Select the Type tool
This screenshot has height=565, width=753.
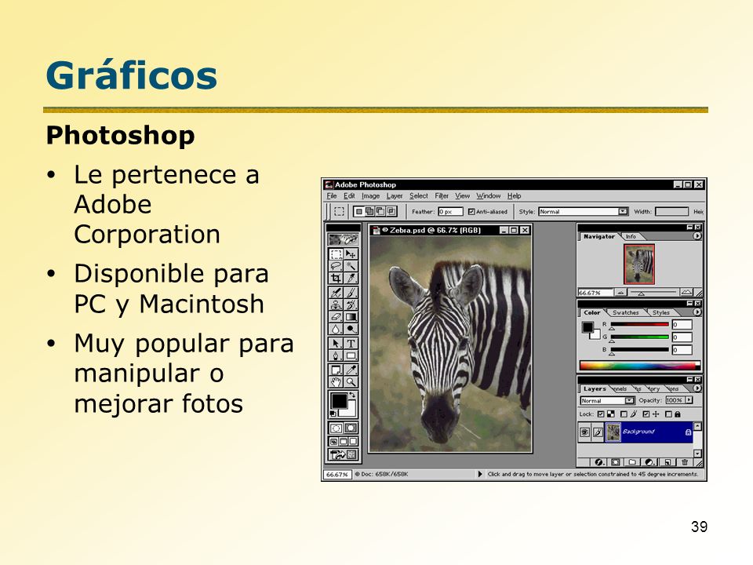[x=351, y=343]
